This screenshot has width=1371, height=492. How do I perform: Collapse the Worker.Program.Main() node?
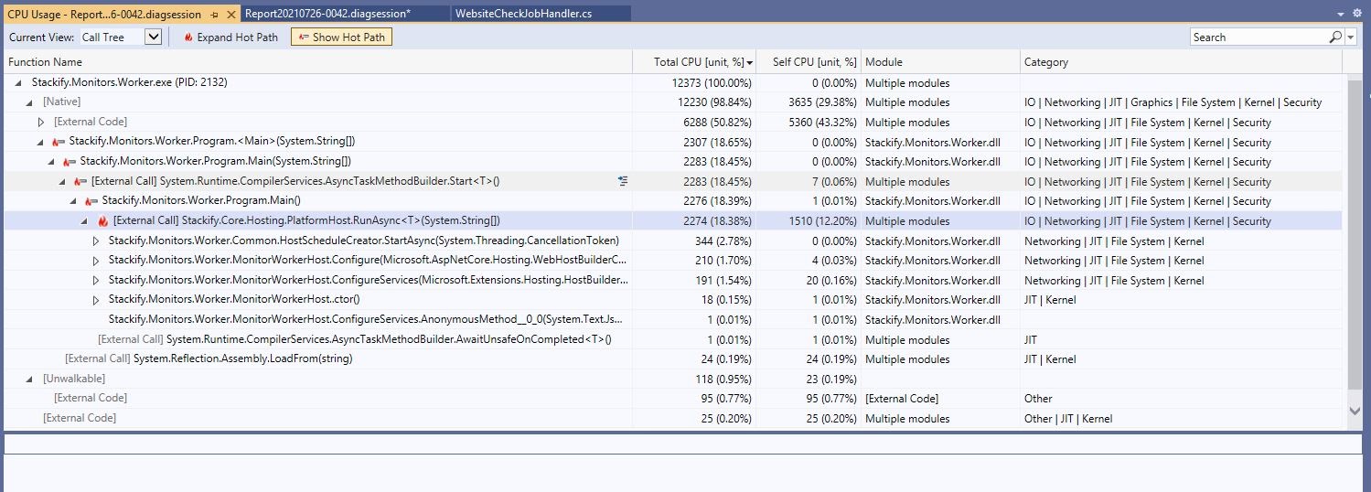(x=74, y=201)
